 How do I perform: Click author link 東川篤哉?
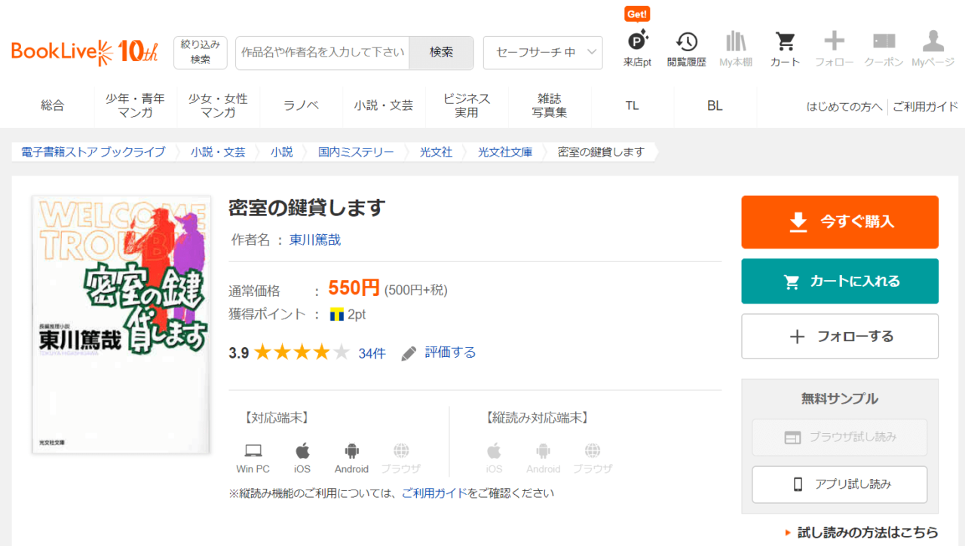(x=315, y=240)
